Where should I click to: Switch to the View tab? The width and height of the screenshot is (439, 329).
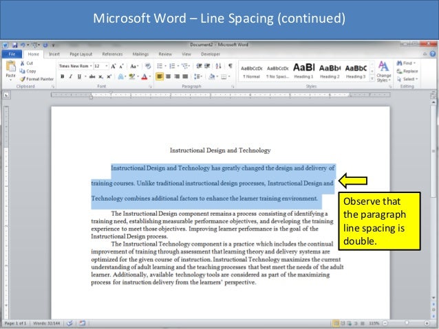pos(186,54)
